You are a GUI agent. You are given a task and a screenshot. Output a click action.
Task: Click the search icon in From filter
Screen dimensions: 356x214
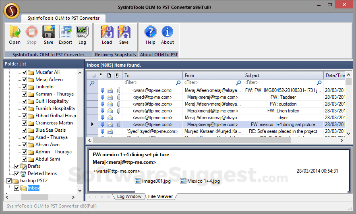(x=238, y=83)
